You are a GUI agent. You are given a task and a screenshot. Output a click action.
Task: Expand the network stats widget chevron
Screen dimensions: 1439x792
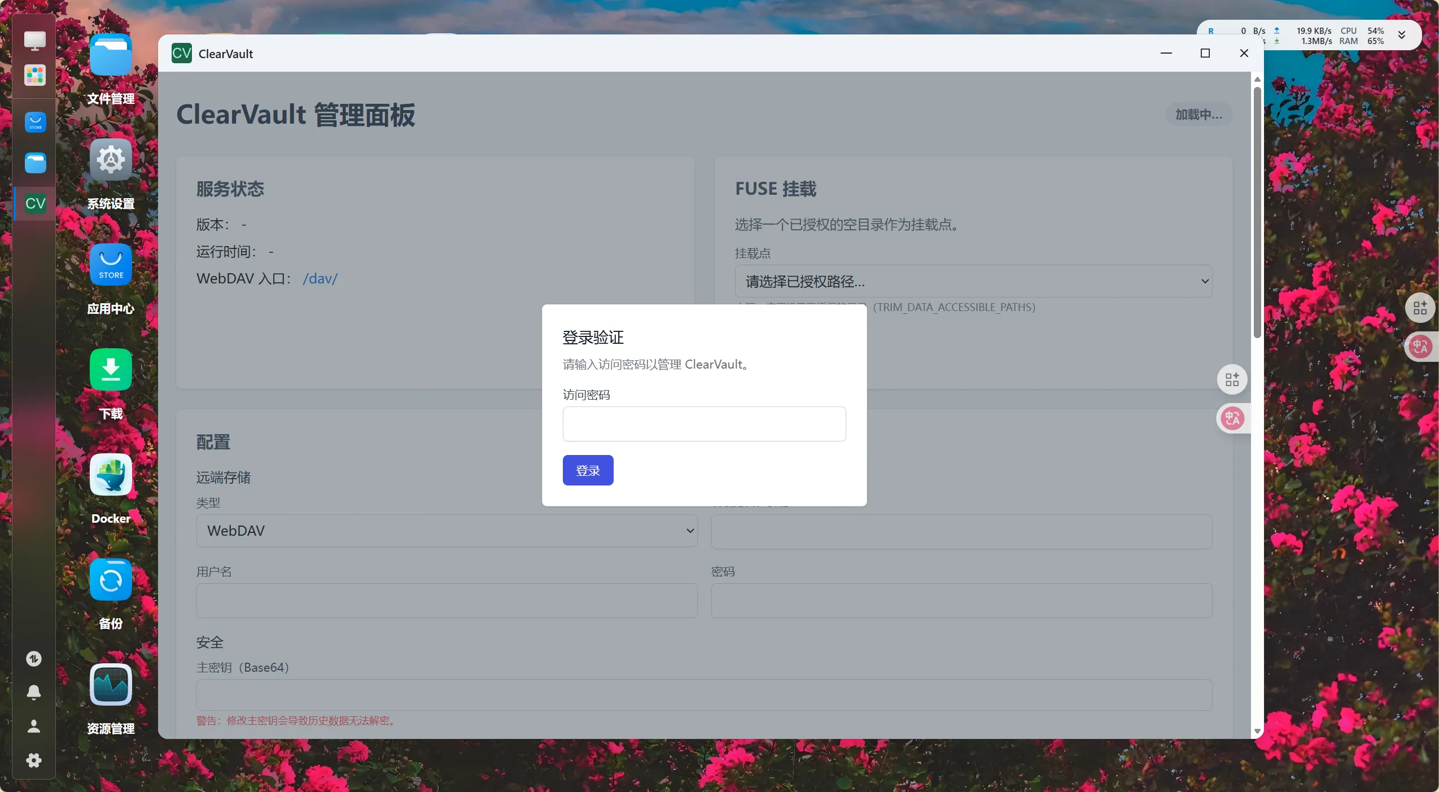(x=1401, y=35)
